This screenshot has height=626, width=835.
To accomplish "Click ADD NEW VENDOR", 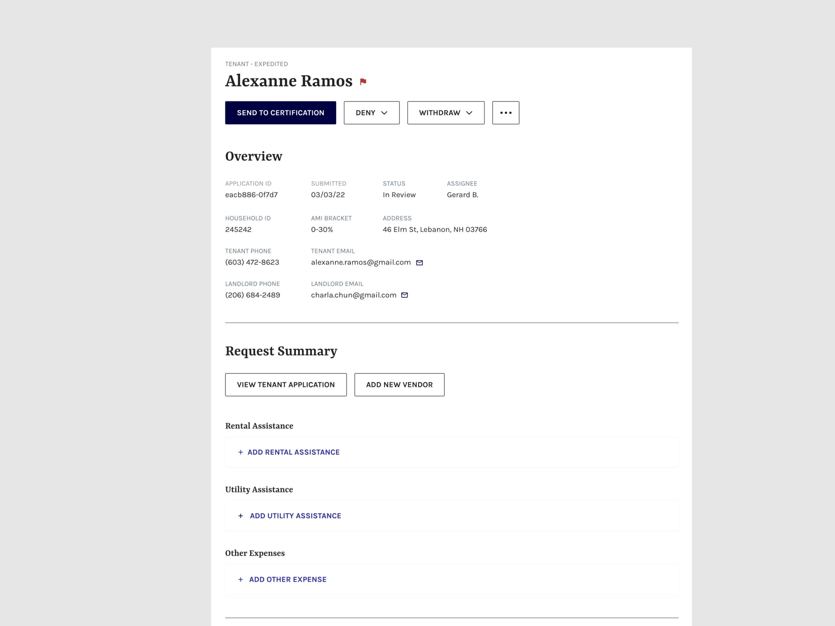I will (399, 385).
